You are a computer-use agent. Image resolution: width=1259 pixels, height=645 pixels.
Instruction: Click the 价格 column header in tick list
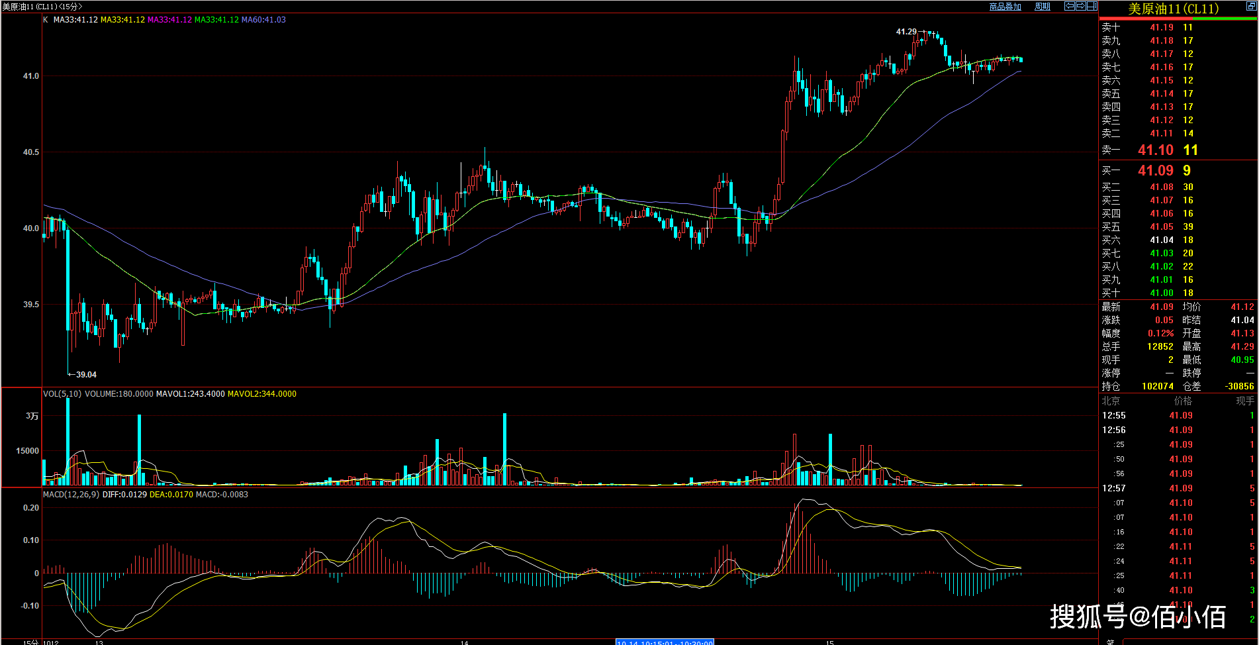tap(1183, 401)
